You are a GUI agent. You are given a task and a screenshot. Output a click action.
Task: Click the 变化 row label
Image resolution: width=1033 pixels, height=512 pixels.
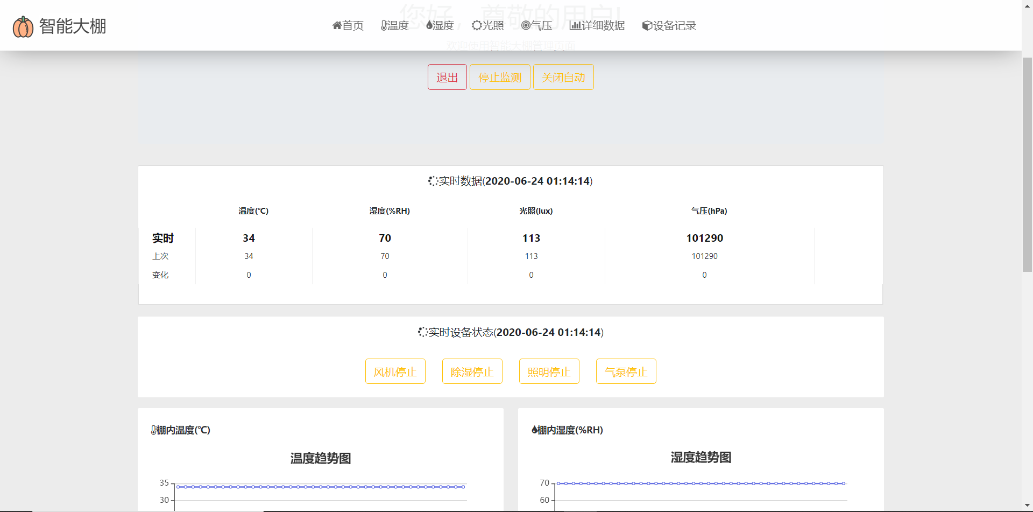click(160, 275)
